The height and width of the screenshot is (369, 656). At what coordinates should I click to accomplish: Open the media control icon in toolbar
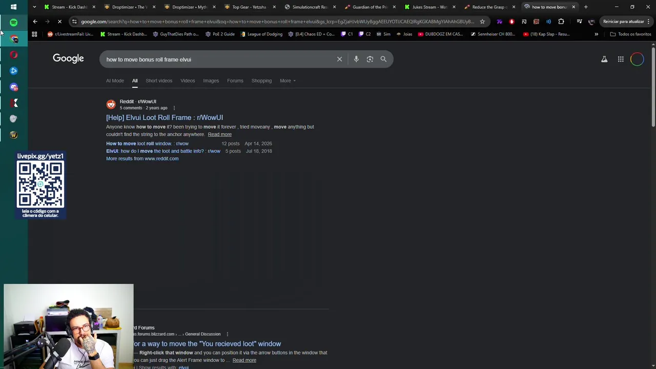click(579, 22)
